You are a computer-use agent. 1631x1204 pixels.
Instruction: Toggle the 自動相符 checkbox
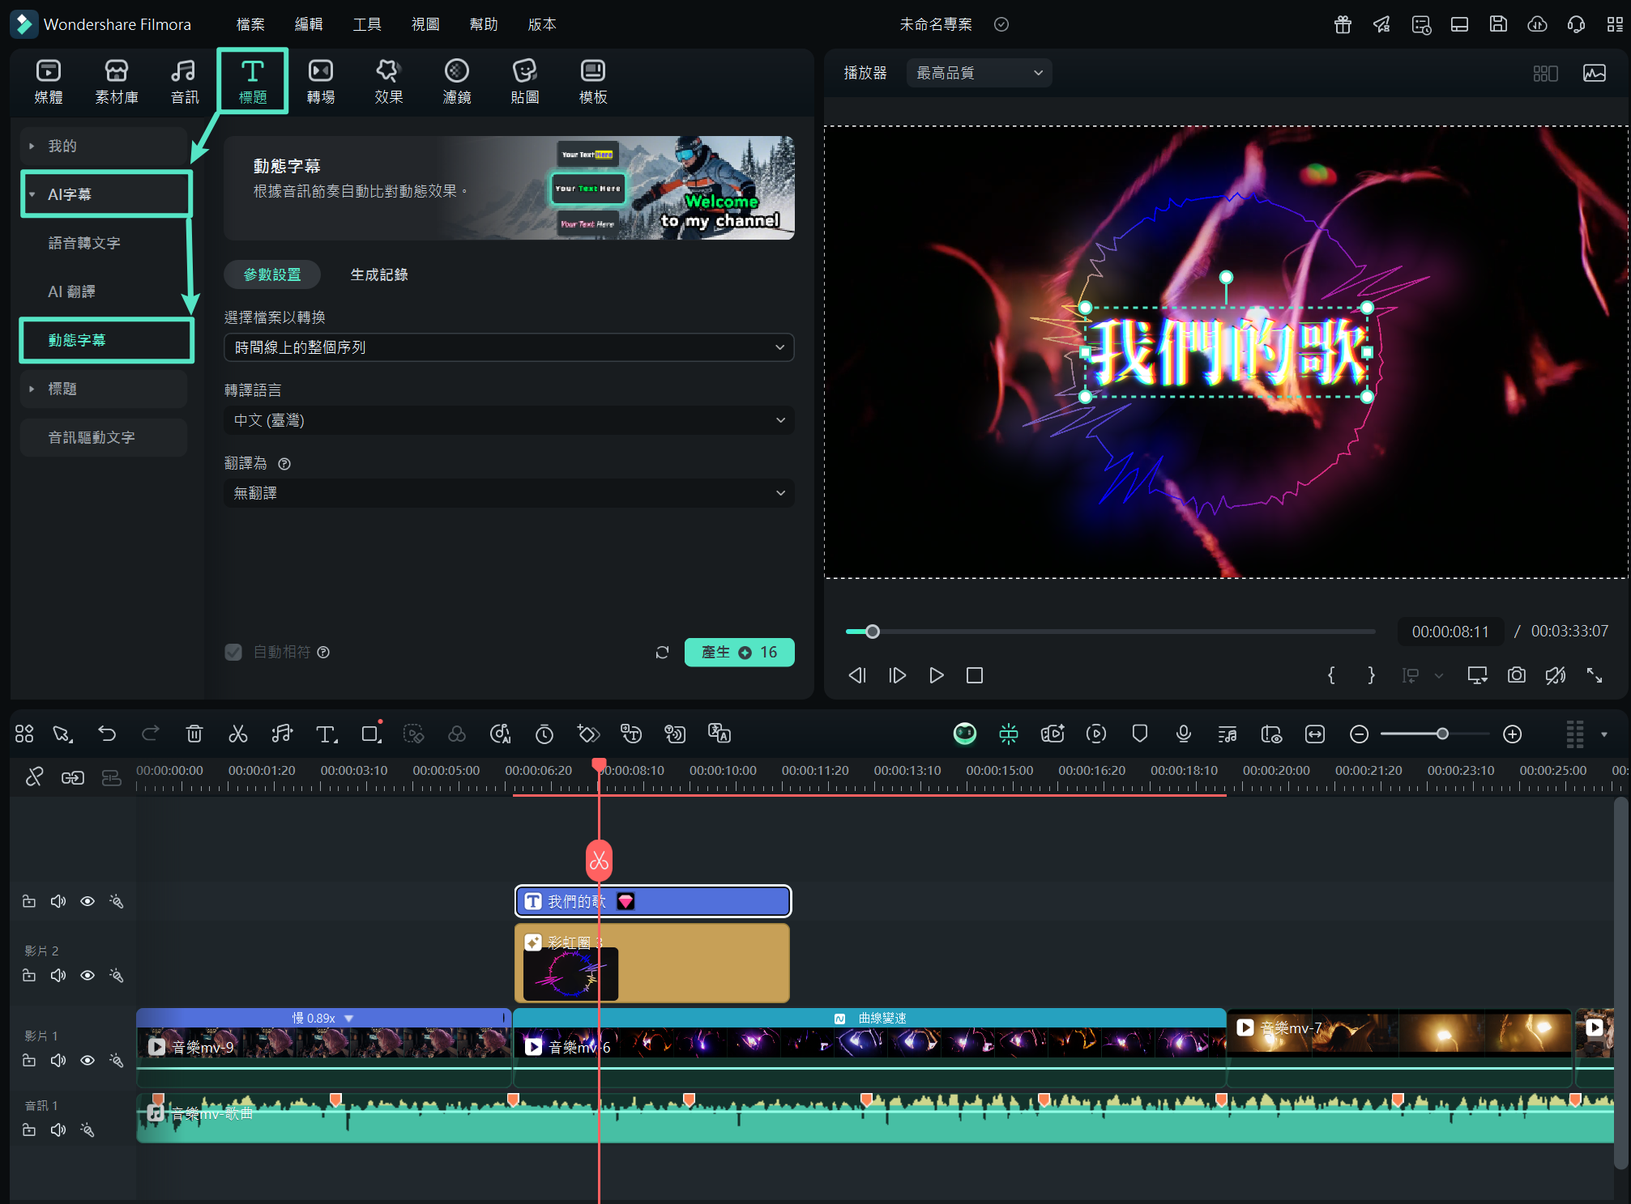[233, 653]
